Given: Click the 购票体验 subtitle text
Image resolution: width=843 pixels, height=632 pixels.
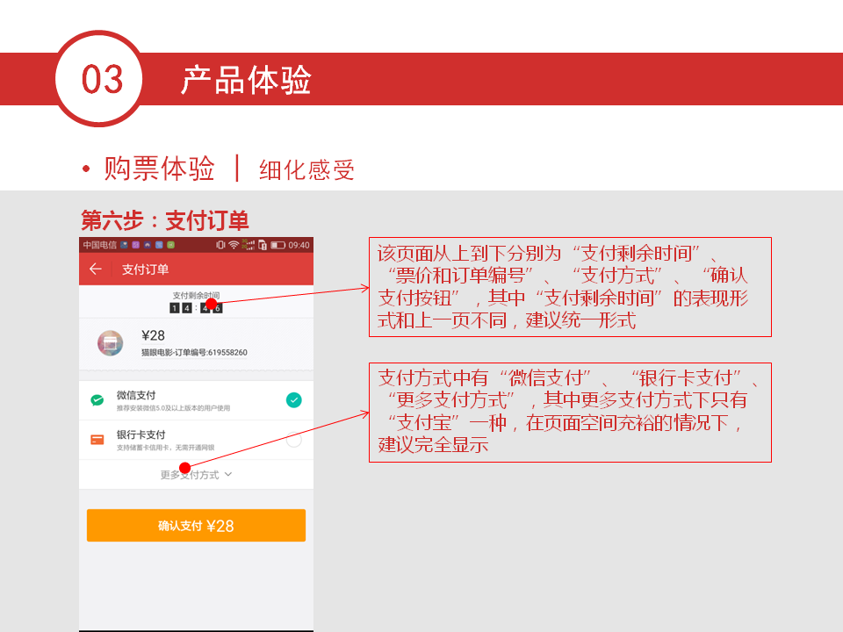Looking at the screenshot, I should (x=160, y=169).
